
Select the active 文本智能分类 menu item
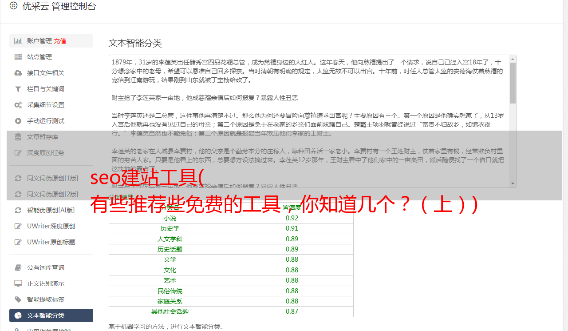click(x=51, y=315)
